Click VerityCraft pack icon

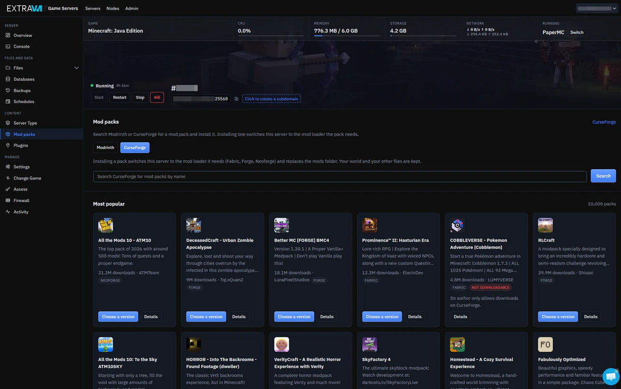tap(282, 345)
